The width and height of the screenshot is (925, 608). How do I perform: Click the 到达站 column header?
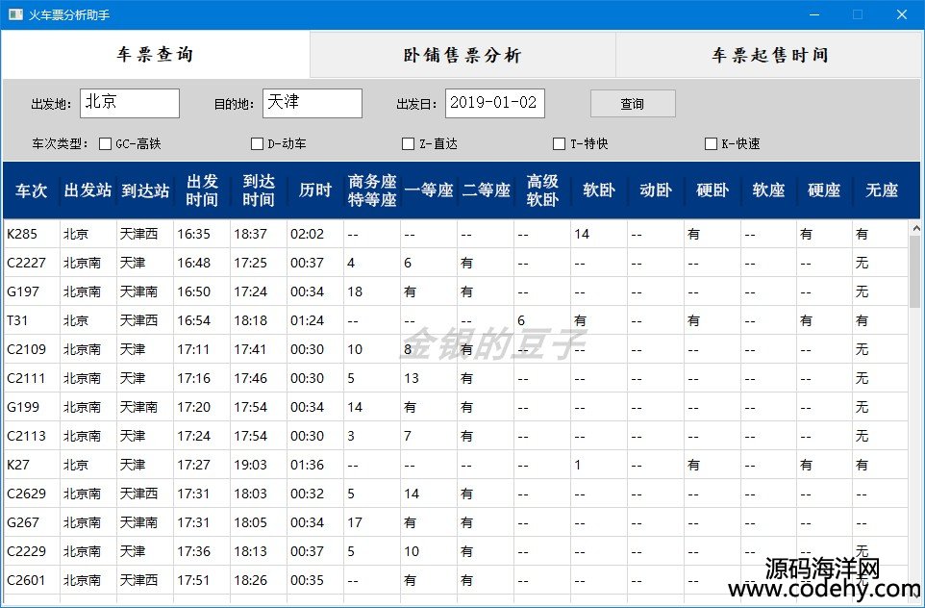click(145, 190)
